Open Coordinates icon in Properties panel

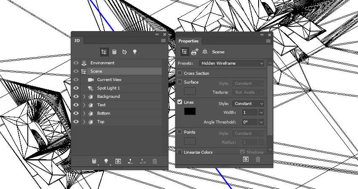(205, 52)
